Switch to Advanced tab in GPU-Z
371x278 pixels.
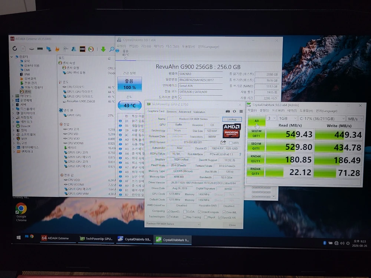pos(185,112)
